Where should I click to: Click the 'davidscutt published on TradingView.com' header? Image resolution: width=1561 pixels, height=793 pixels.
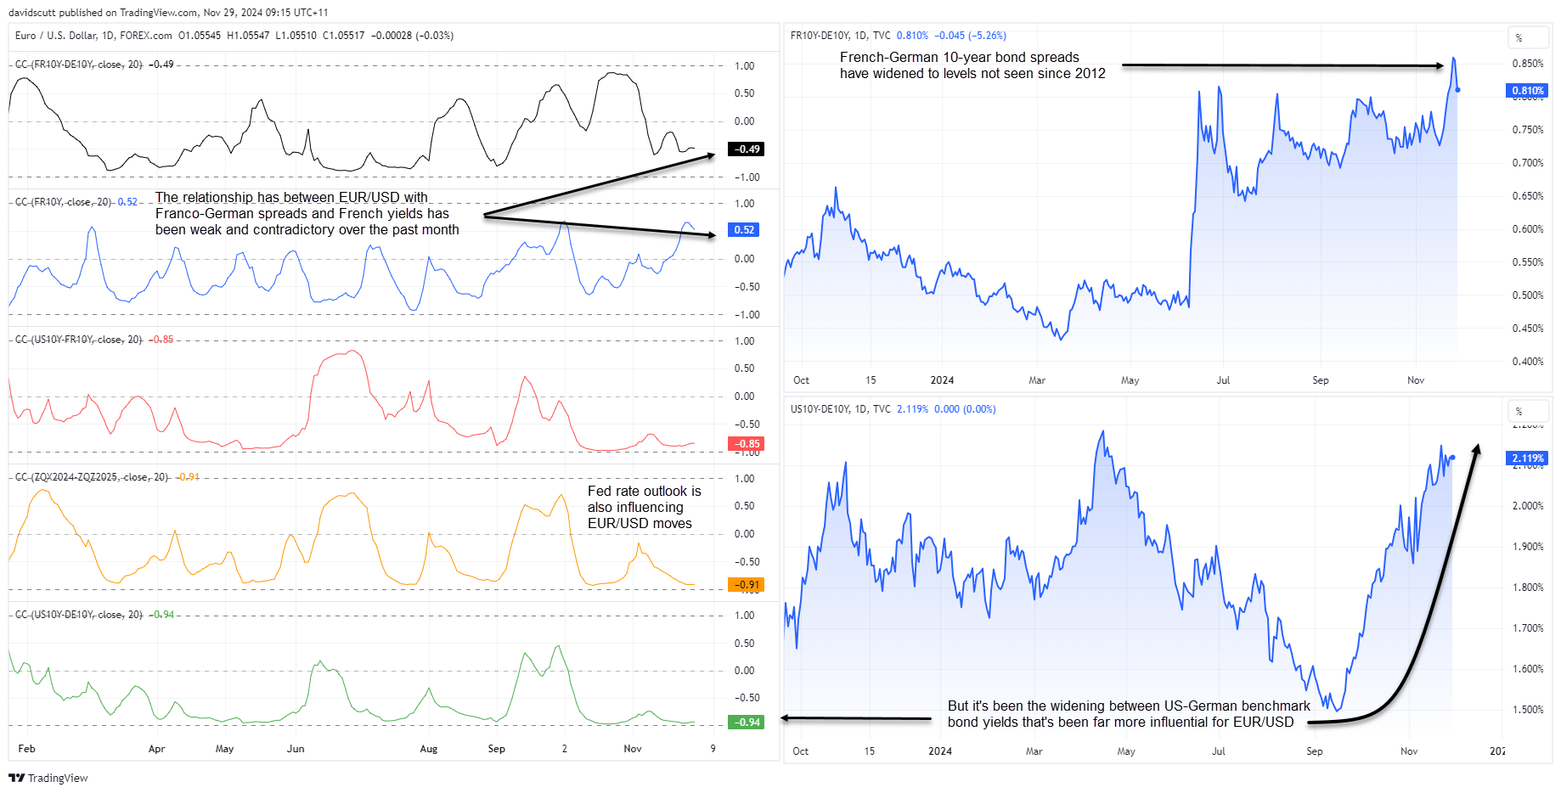pyautogui.click(x=168, y=13)
